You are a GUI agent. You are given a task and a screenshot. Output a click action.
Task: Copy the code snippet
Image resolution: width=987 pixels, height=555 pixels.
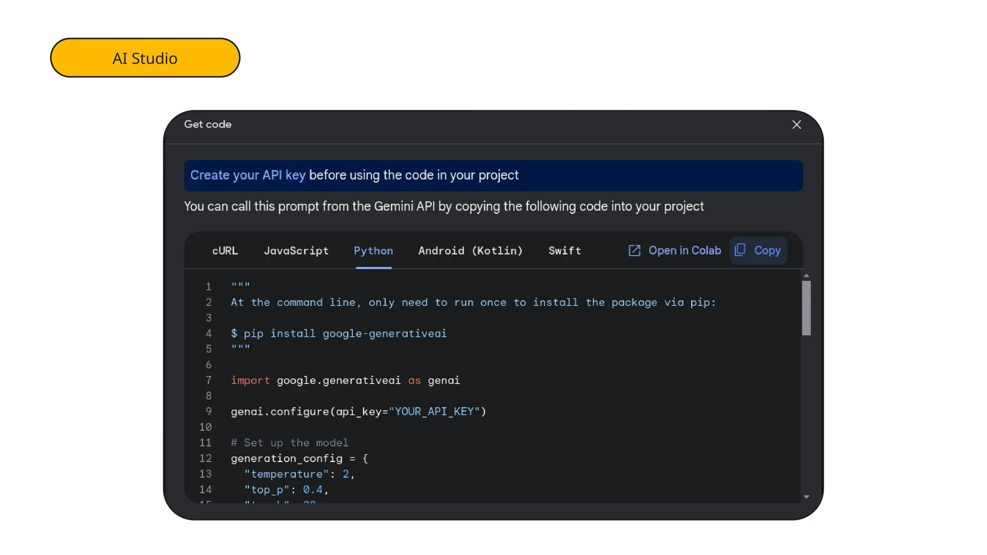[758, 251]
